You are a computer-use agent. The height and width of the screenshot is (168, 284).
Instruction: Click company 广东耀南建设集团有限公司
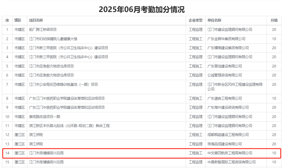point(228,48)
